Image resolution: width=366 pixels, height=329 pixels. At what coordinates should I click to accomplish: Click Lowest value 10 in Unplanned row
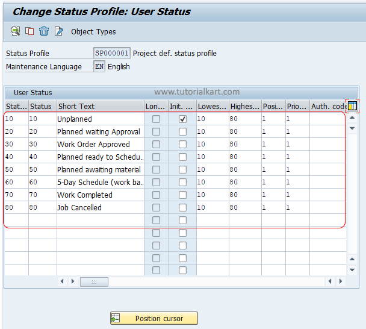212,119
